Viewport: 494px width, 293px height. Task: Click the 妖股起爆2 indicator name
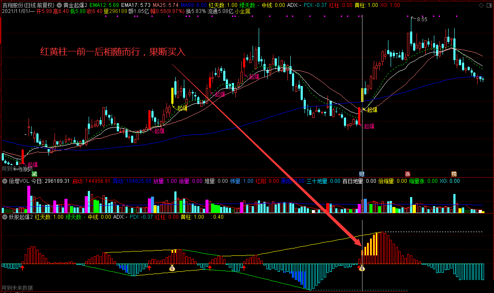click(21, 217)
